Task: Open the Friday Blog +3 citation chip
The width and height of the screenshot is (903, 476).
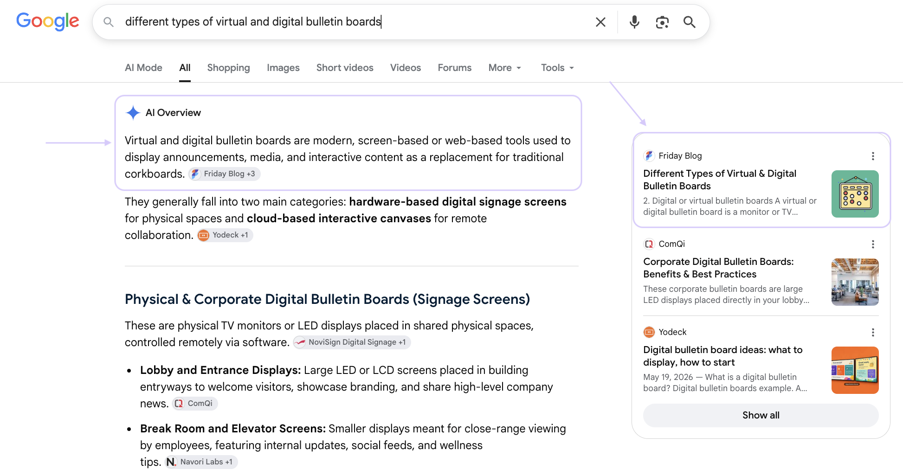Action: coord(225,174)
